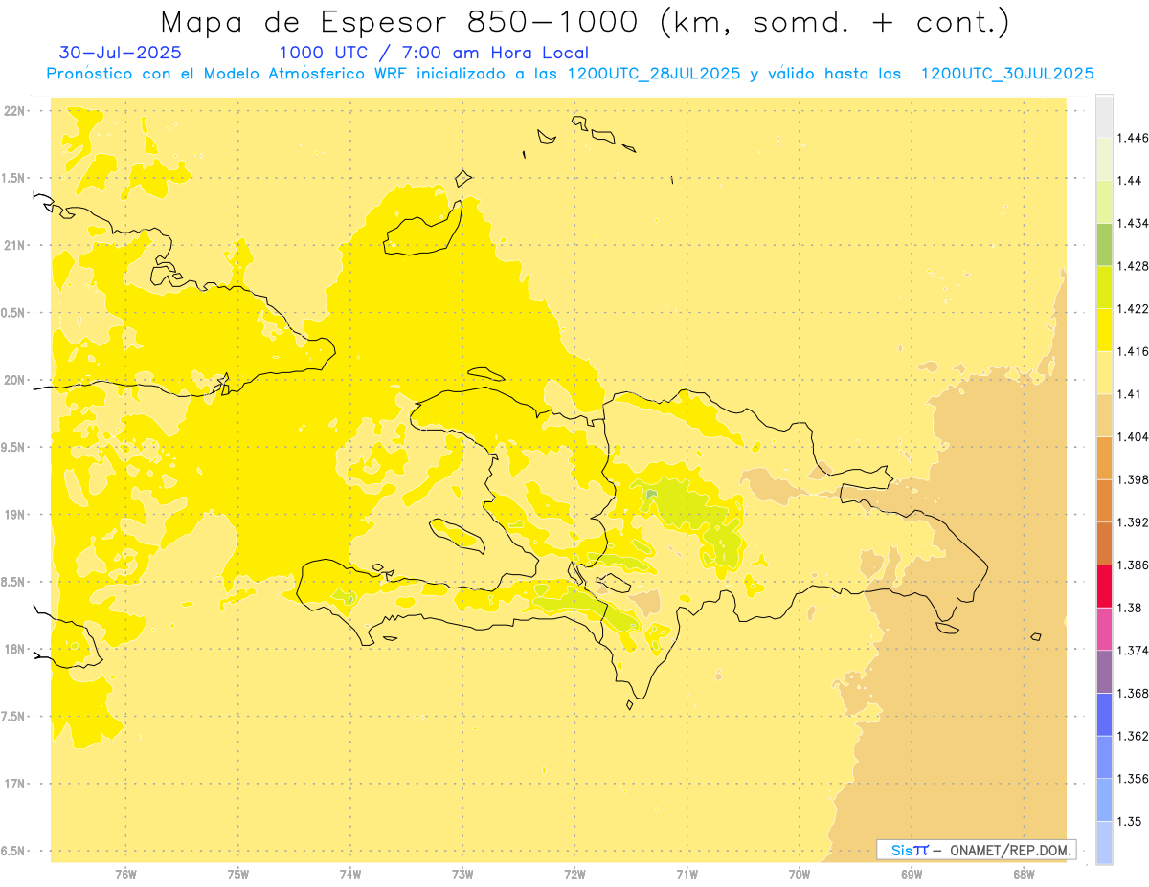Pick the orange legend swatch between 1.398 and 1.404
Screen dimensions: 1149x887
(x=1104, y=457)
